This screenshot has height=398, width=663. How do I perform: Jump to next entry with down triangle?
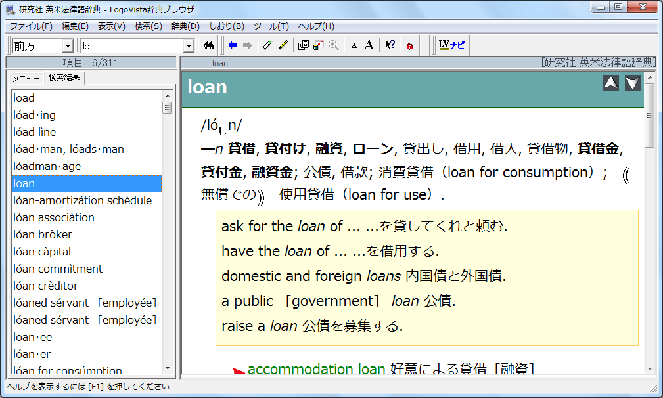633,83
